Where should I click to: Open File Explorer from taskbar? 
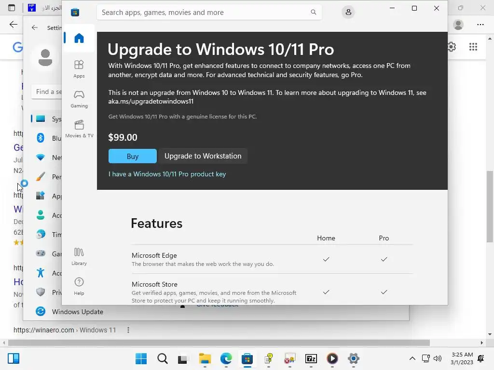(x=205, y=358)
